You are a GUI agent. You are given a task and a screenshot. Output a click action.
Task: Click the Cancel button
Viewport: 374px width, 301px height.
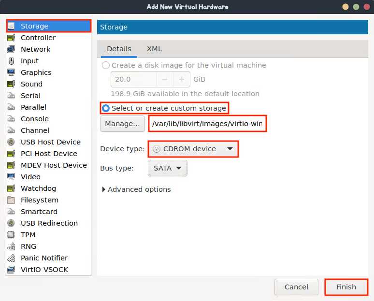click(x=296, y=287)
